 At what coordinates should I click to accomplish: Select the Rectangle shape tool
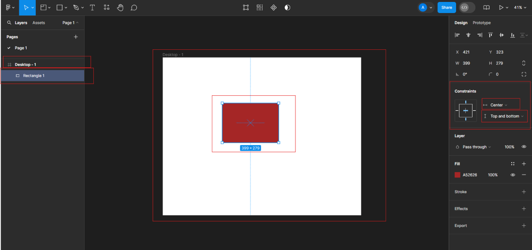coord(59,7)
